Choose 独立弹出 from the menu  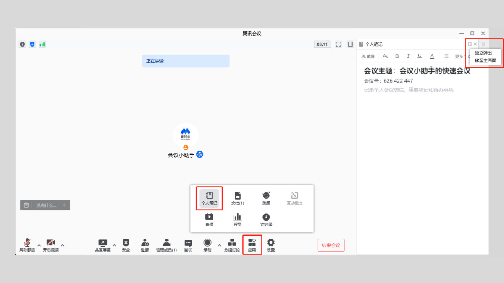click(x=483, y=53)
